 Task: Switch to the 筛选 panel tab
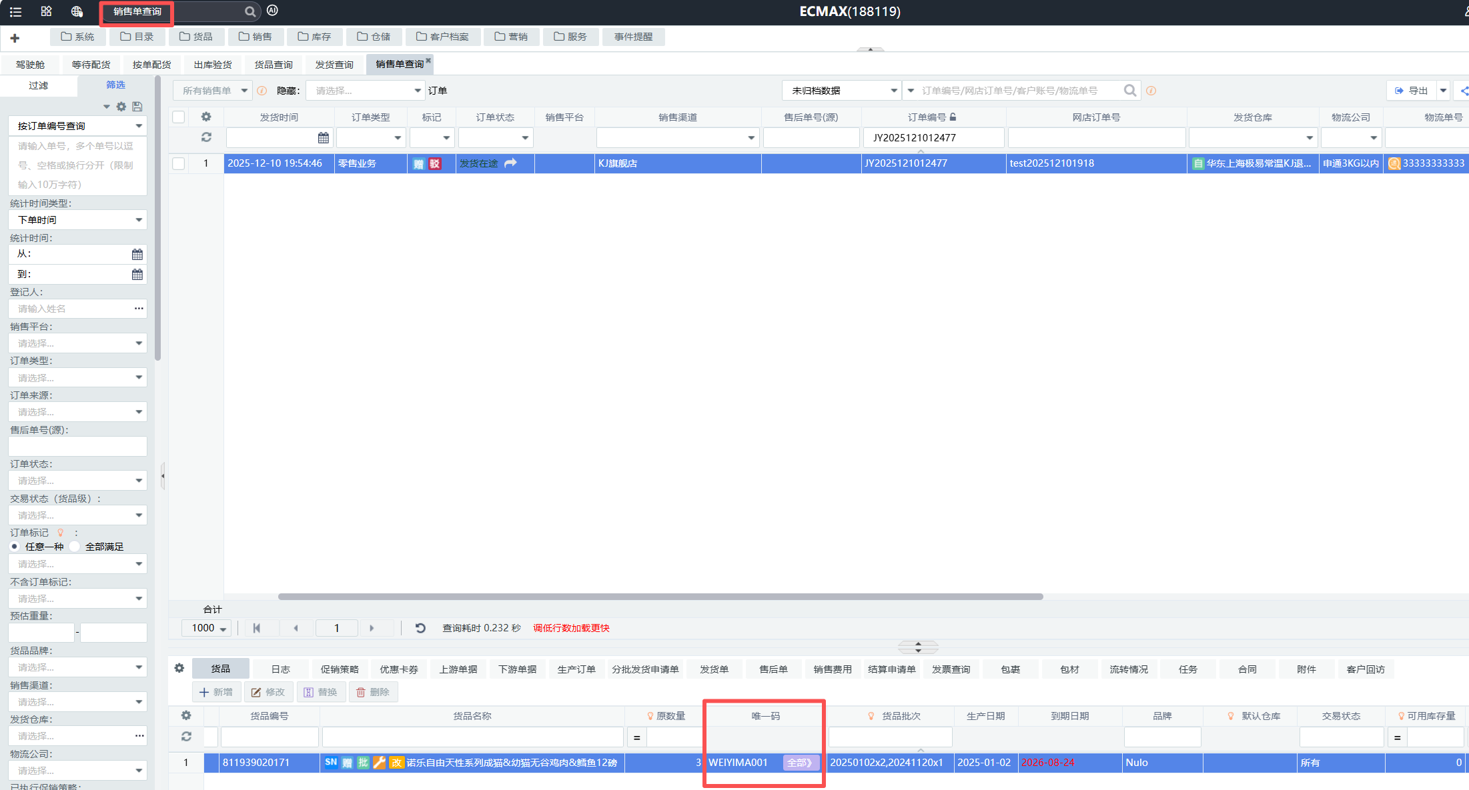coord(115,85)
